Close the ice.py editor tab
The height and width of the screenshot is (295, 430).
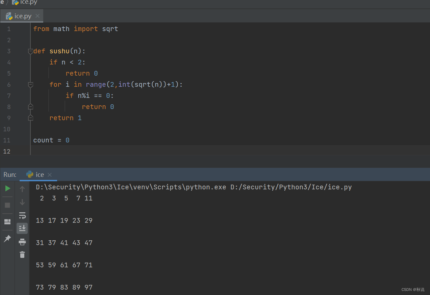[37, 16]
